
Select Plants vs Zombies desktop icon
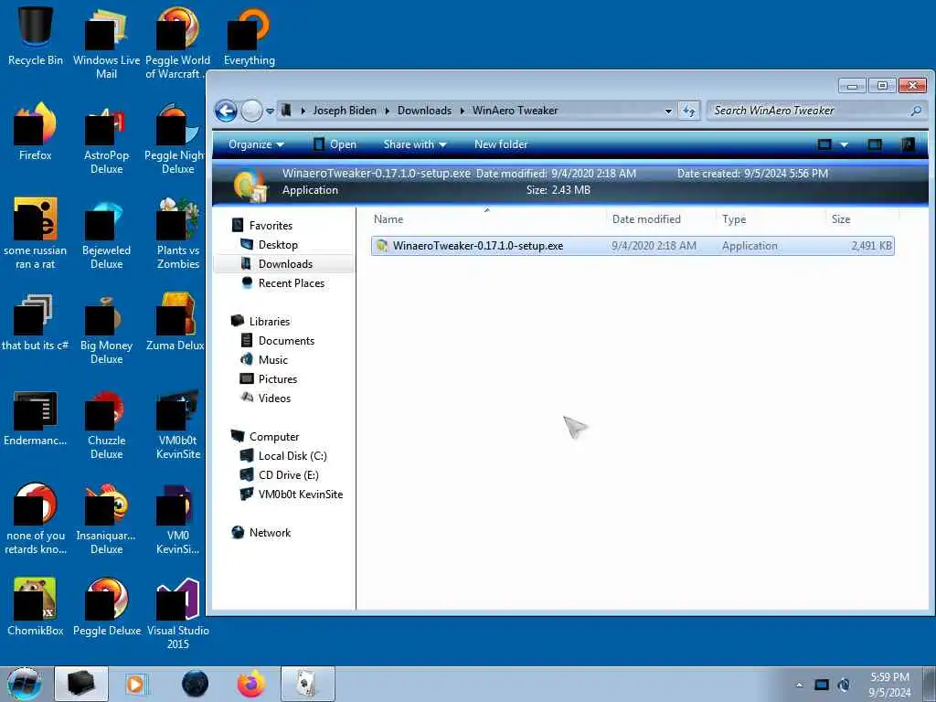tap(177, 233)
